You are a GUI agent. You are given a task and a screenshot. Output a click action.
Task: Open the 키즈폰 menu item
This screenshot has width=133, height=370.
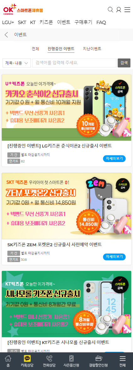pos(46,22)
